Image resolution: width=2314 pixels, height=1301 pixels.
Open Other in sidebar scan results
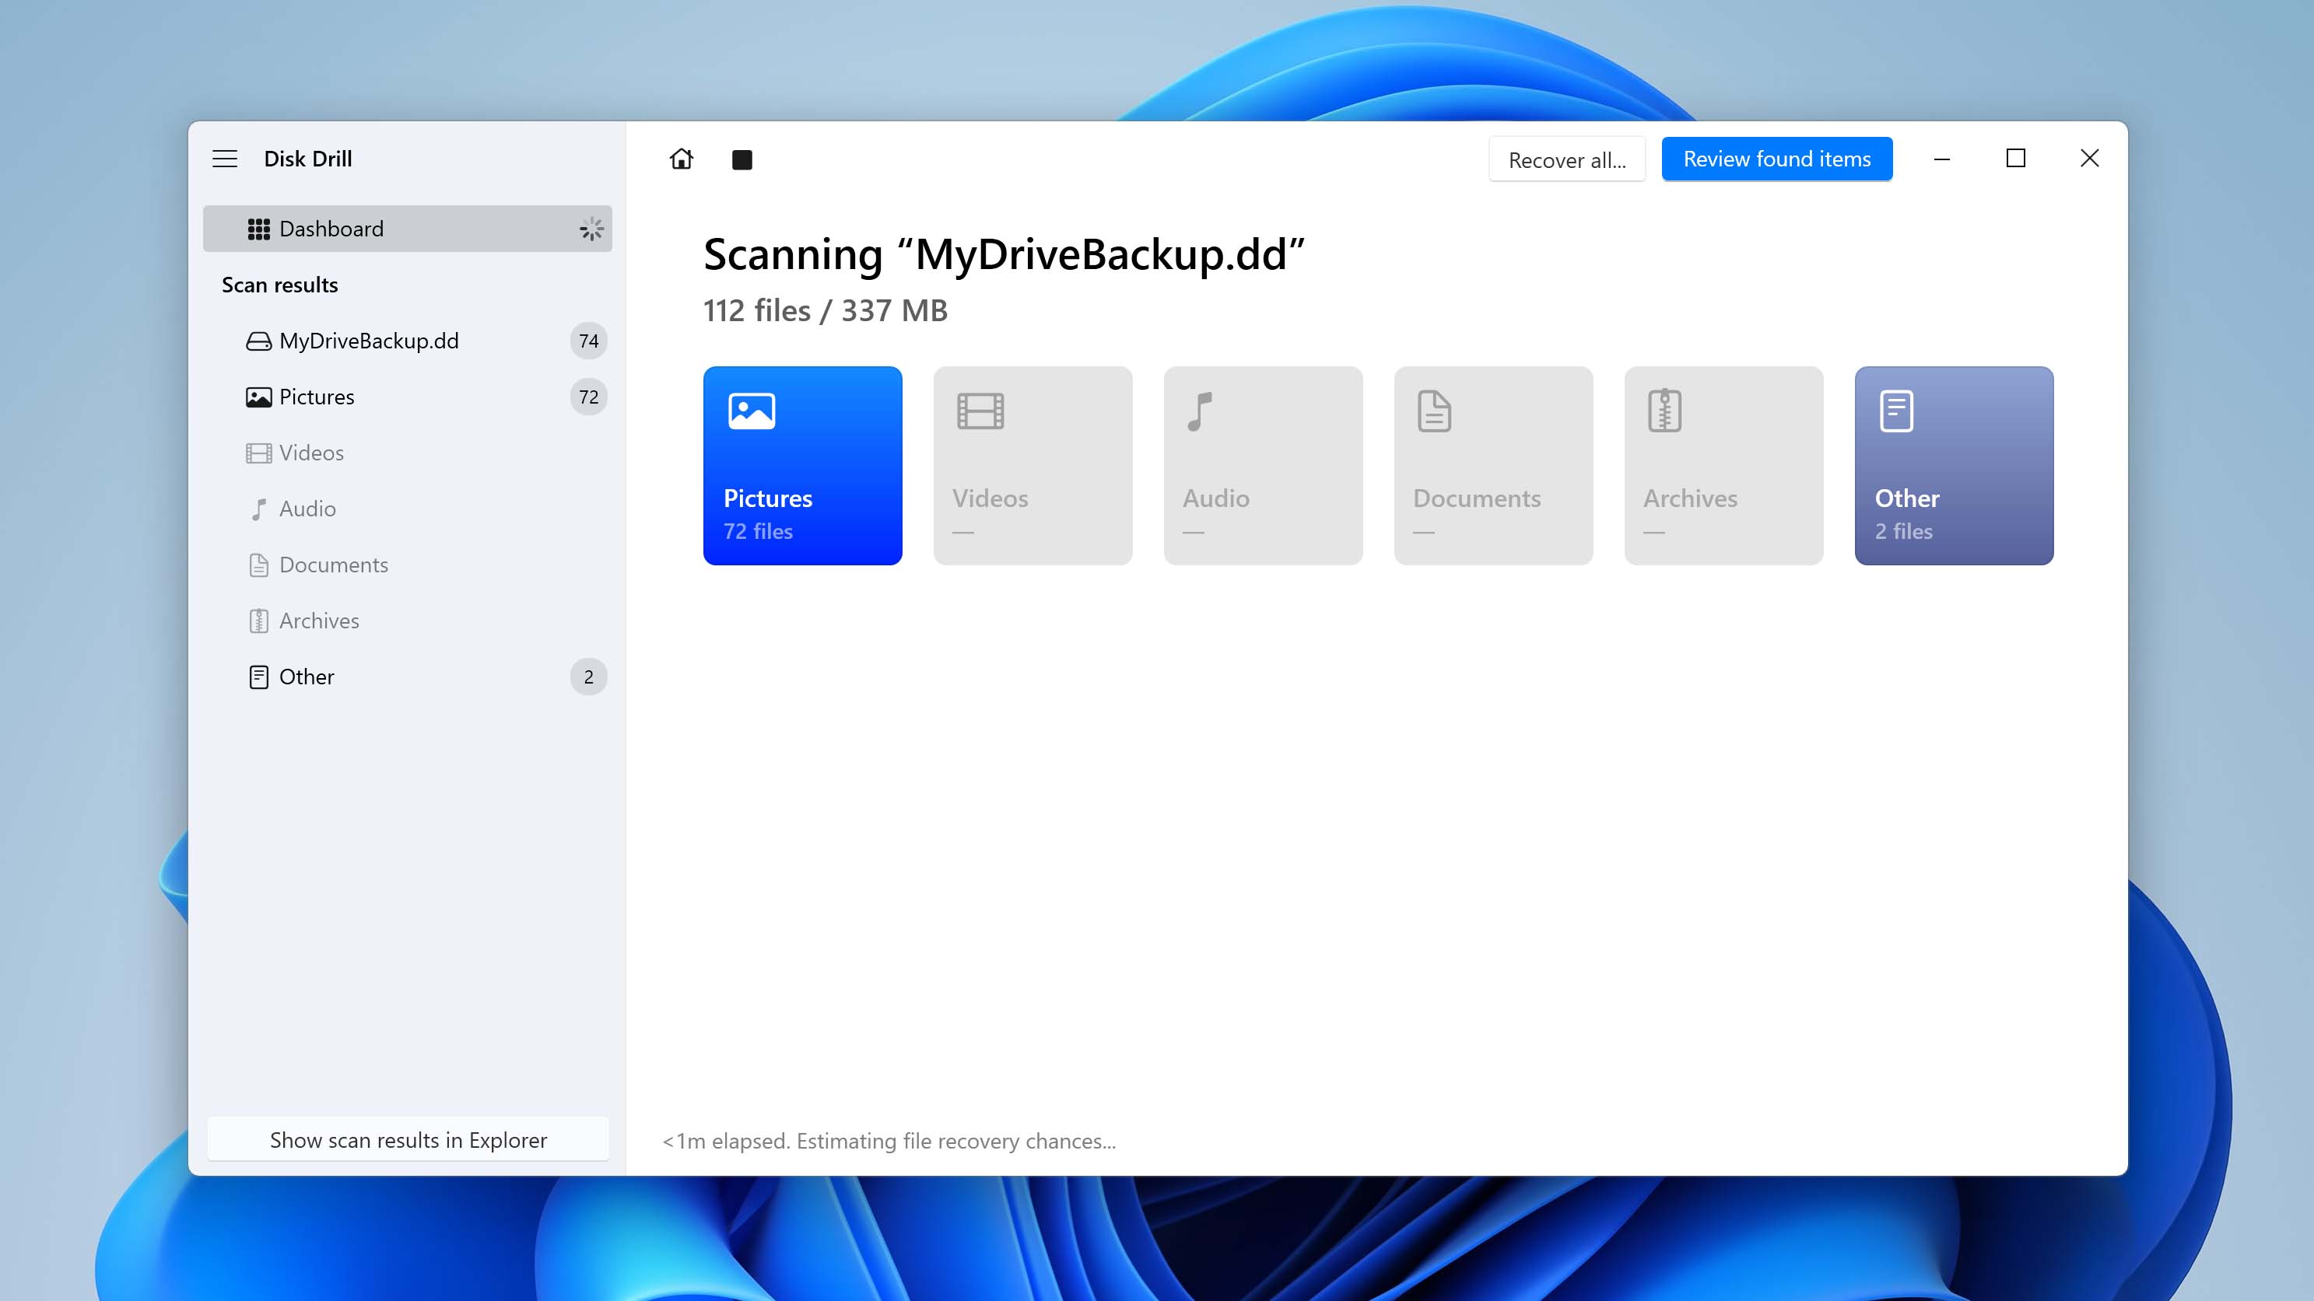307,677
